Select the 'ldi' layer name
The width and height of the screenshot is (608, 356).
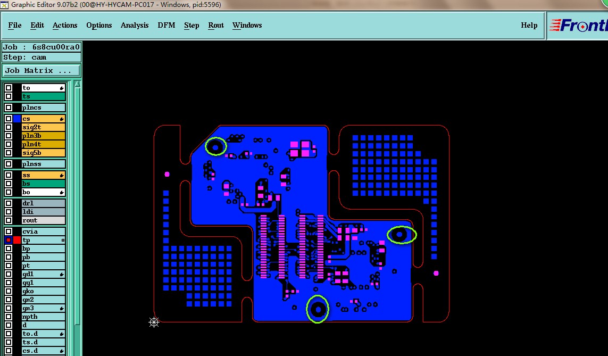point(43,212)
